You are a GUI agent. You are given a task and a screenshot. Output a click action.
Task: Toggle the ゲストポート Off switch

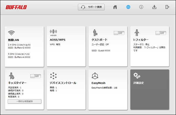[119, 33]
